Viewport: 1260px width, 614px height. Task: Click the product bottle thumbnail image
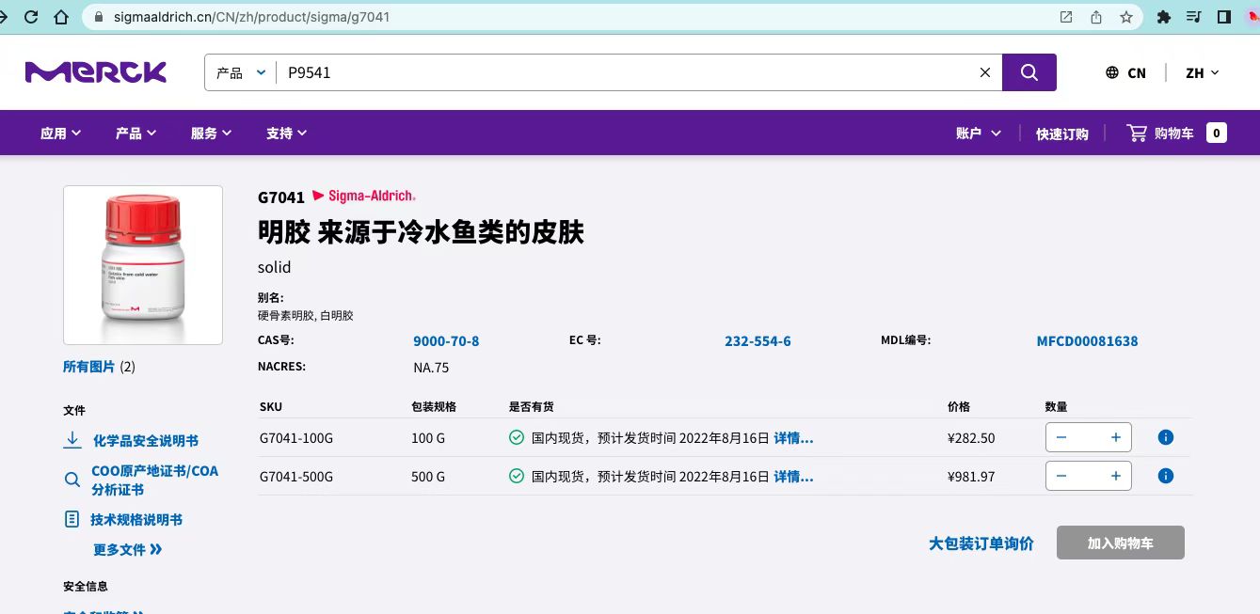click(x=143, y=265)
